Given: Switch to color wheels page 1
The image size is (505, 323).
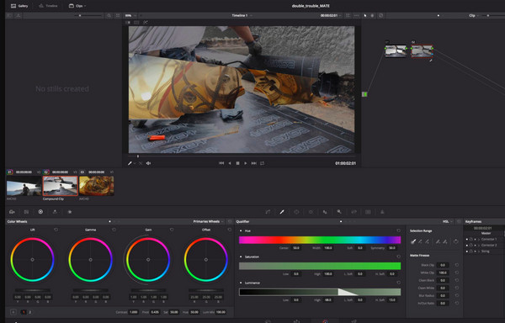Looking at the screenshot, I should pyautogui.click(x=24, y=312).
